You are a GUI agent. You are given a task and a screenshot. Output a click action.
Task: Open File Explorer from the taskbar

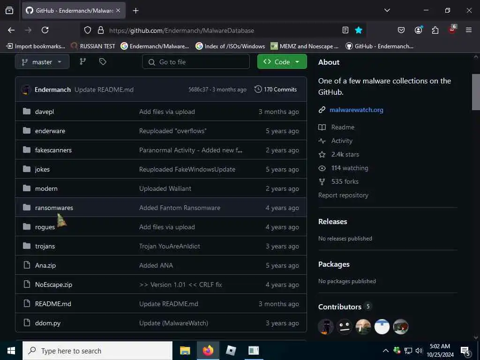click(185, 351)
